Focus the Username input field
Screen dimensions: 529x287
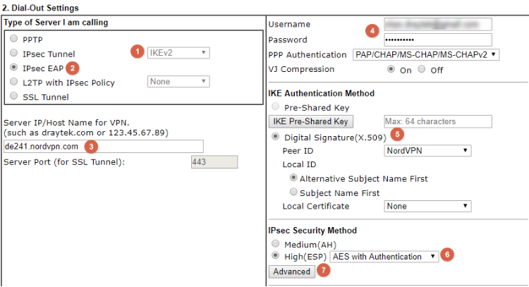pyautogui.click(x=438, y=25)
